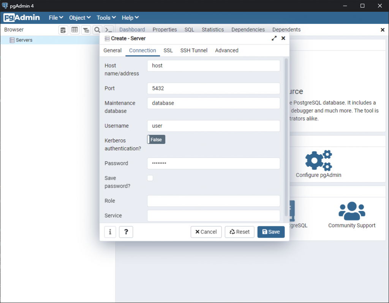This screenshot has height=303, width=389.
Task: Go to the Advanced tab
Action: tap(226, 50)
